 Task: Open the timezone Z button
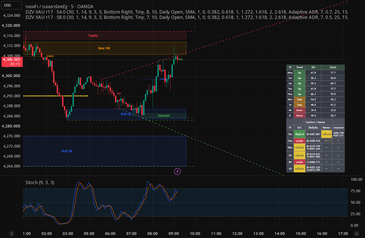click(12, 233)
